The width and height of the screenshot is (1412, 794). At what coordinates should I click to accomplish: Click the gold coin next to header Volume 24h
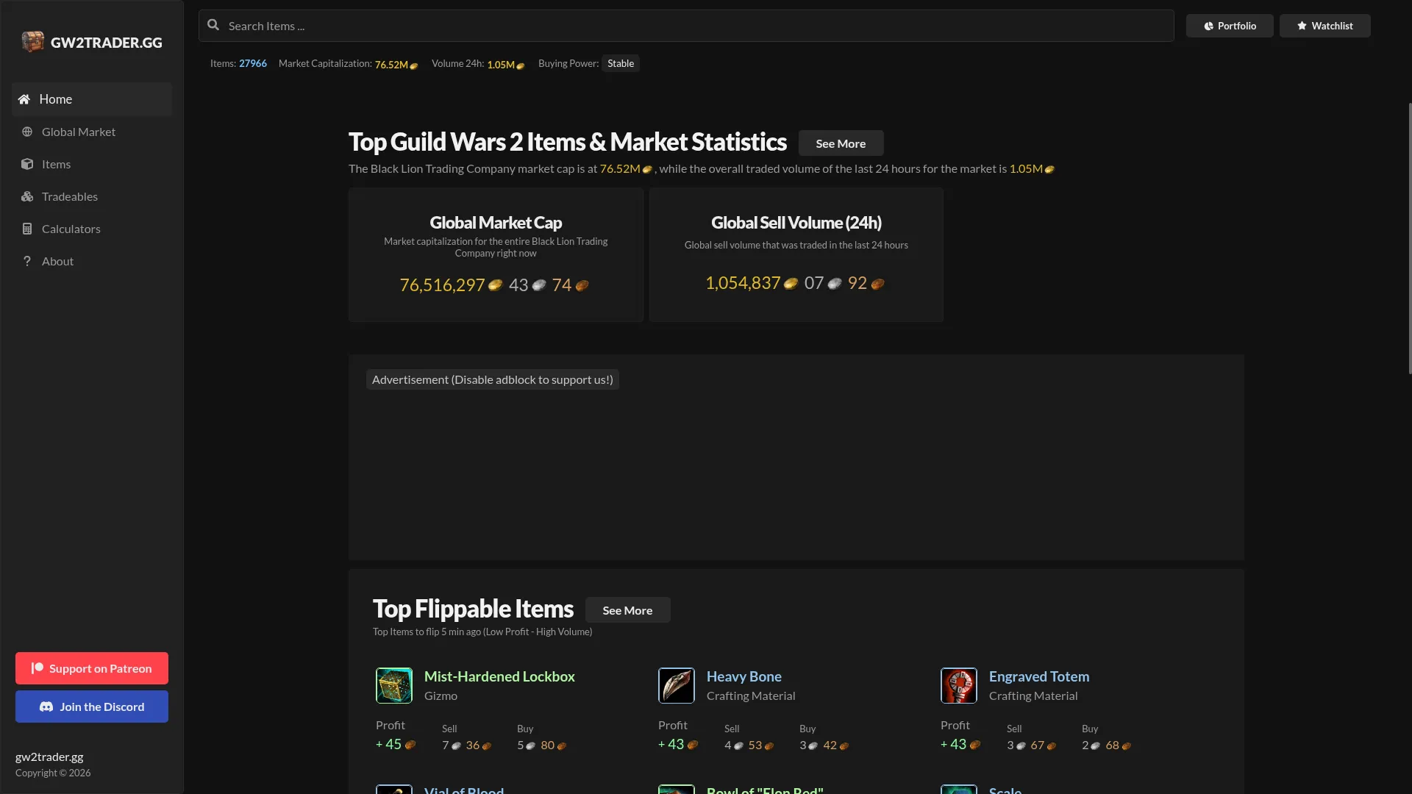click(x=521, y=65)
